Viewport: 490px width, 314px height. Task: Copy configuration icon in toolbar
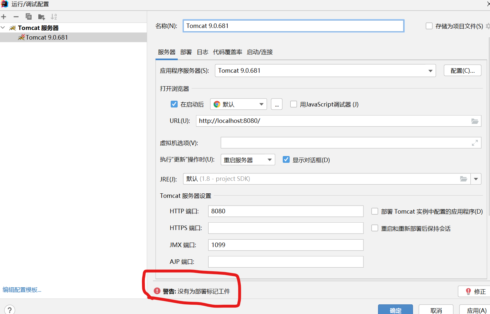pyautogui.click(x=29, y=17)
